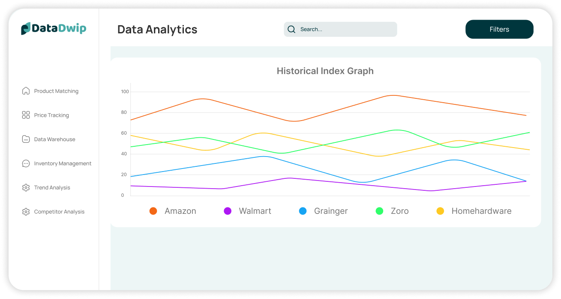Click the Historical Index Graph title

(x=325, y=71)
